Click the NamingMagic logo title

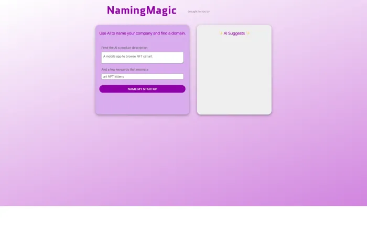click(x=142, y=10)
